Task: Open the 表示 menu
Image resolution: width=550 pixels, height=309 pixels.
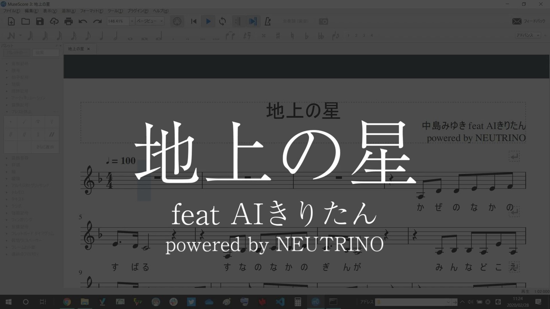Action: pyautogui.click(x=50, y=11)
